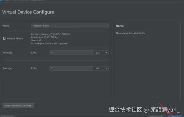Focus the ROM value input field

point(71,68)
